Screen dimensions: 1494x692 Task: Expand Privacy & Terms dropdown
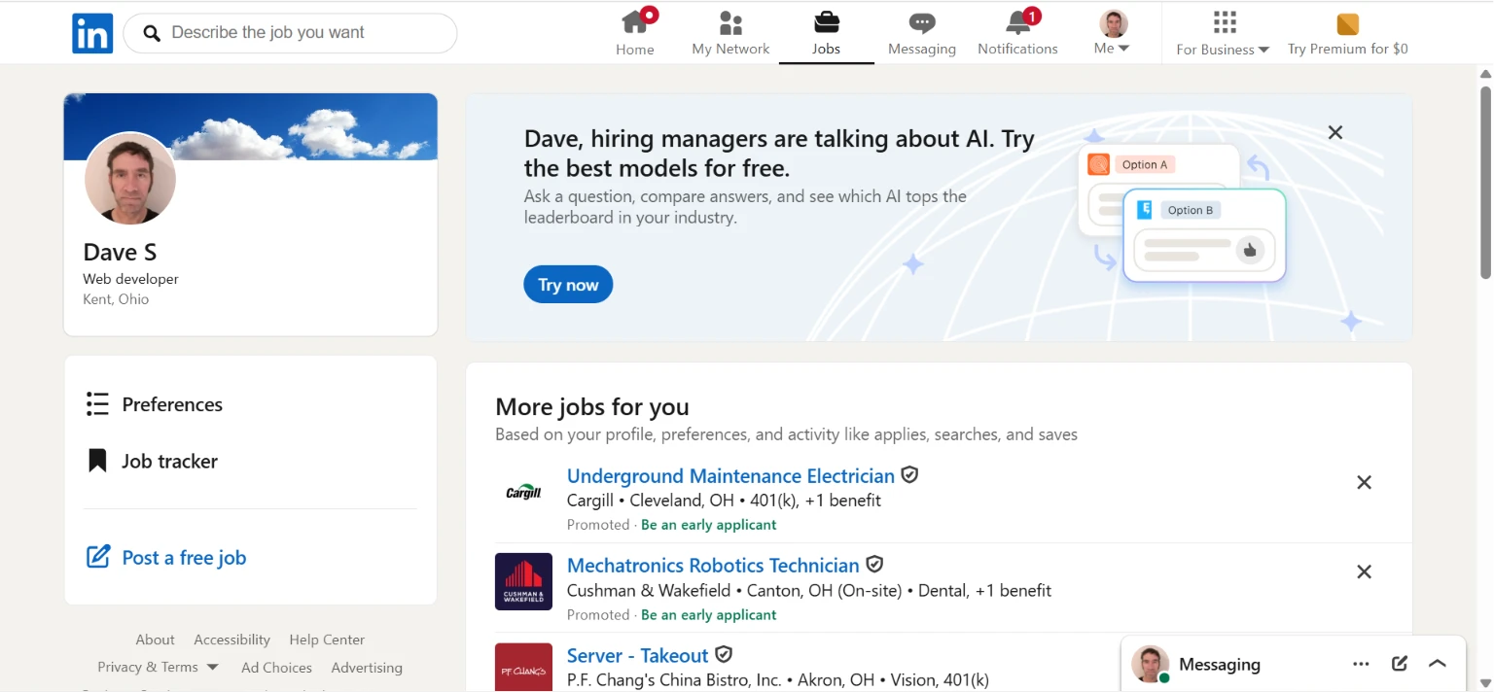tap(158, 668)
